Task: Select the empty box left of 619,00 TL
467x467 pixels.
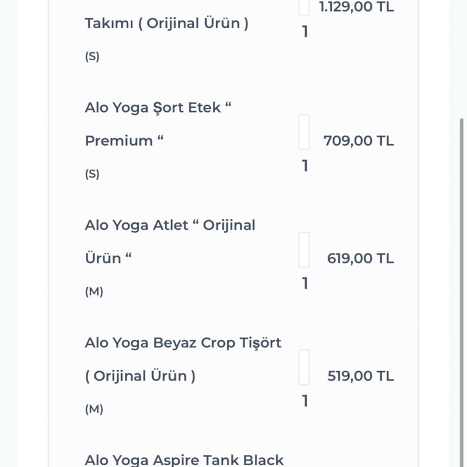Action: click(304, 250)
